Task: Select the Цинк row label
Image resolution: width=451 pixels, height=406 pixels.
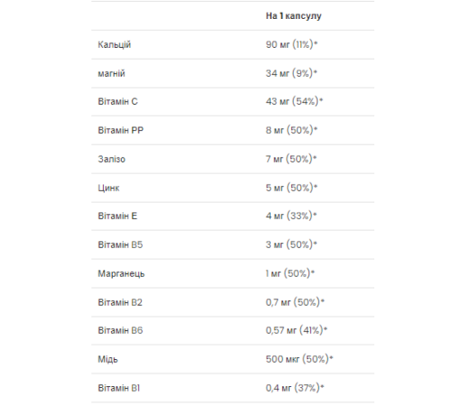Action: click(108, 189)
